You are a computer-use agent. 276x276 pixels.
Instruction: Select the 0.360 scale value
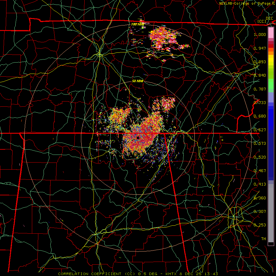tap(260, 198)
